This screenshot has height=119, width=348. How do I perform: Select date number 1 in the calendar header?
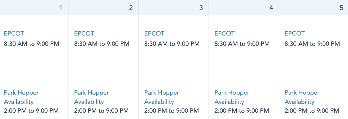[x=61, y=8]
